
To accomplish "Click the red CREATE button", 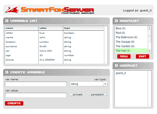I will 14,103.
